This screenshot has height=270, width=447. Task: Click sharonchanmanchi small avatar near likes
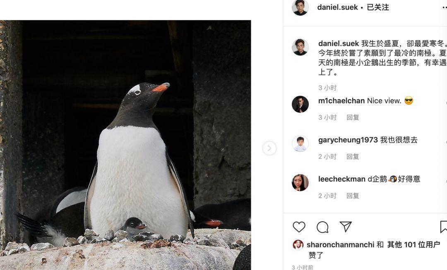coord(298,245)
